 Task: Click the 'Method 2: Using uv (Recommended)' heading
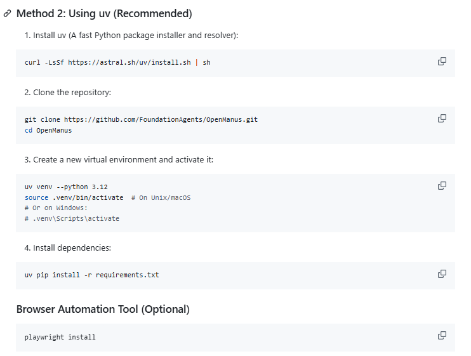(104, 13)
